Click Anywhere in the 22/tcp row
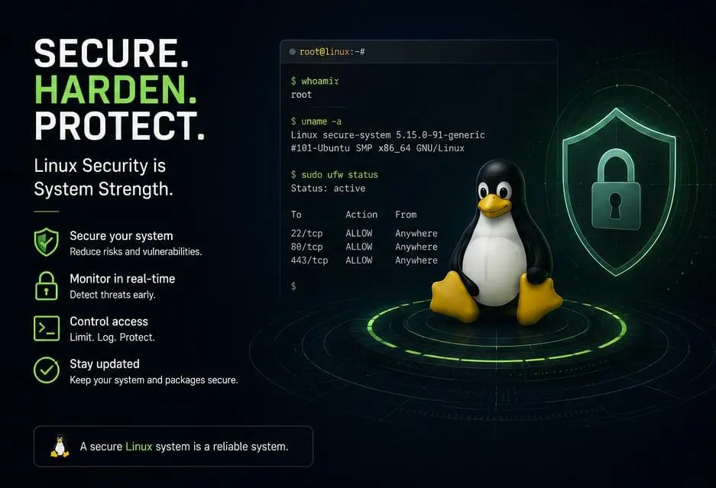Image resolution: width=716 pixels, height=488 pixels. pos(416,233)
